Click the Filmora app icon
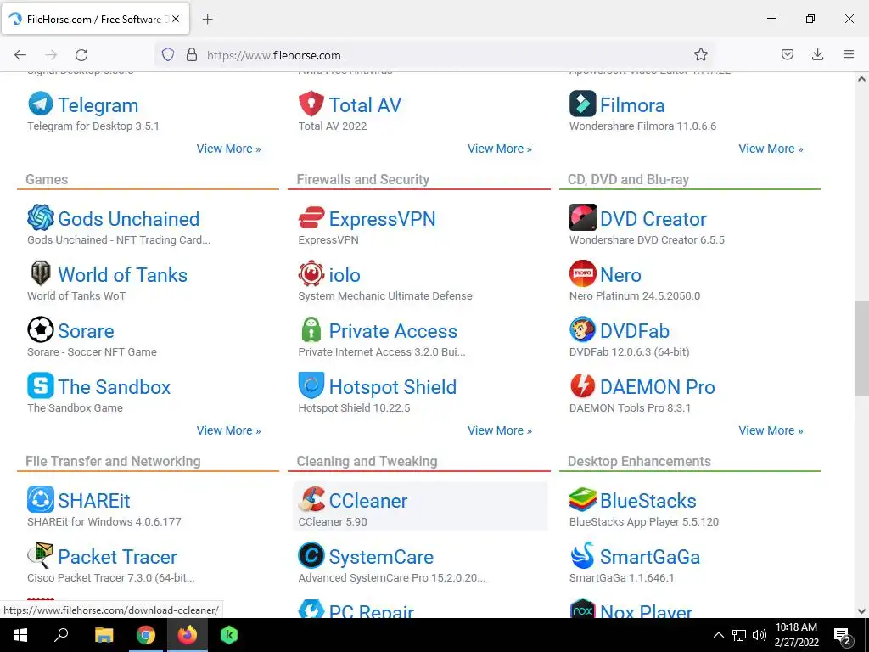 click(582, 104)
